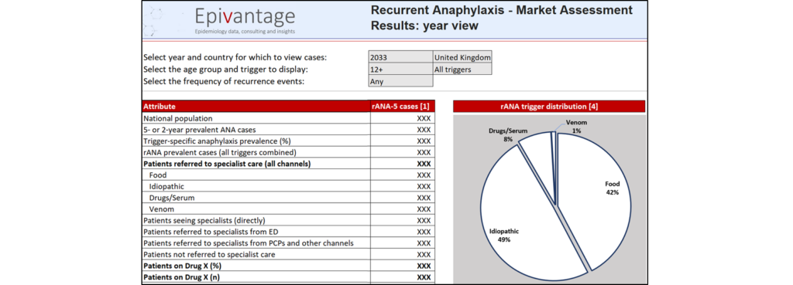This screenshot has height=285, width=793.
Task: Click 'Select the age group and trigger to display' label
Action: tap(226, 69)
